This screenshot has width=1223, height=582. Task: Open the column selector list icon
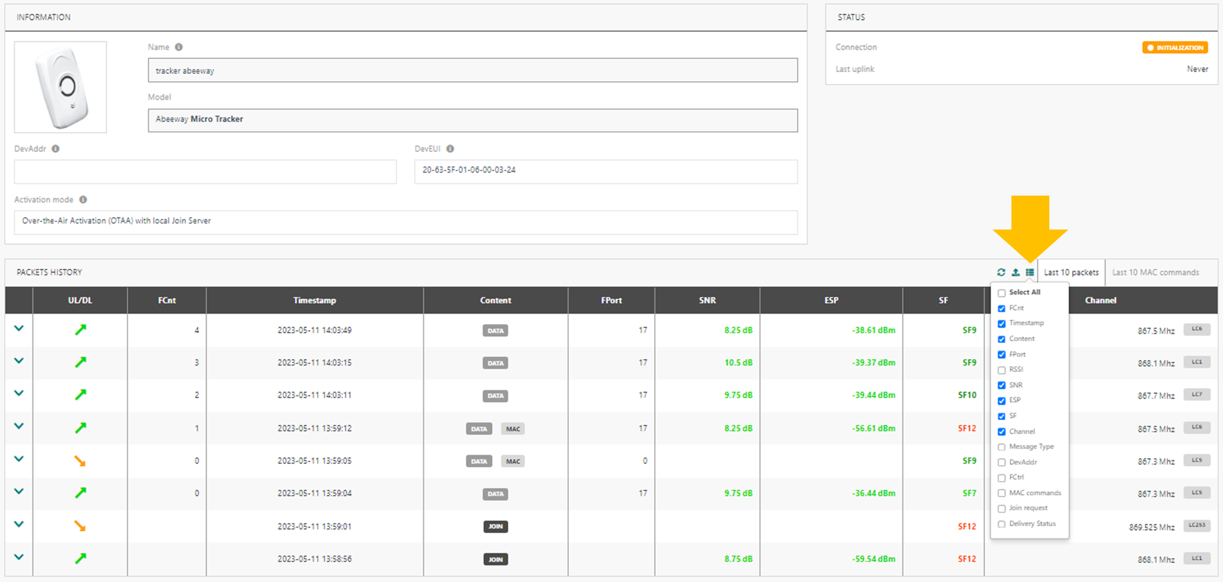tap(1030, 272)
